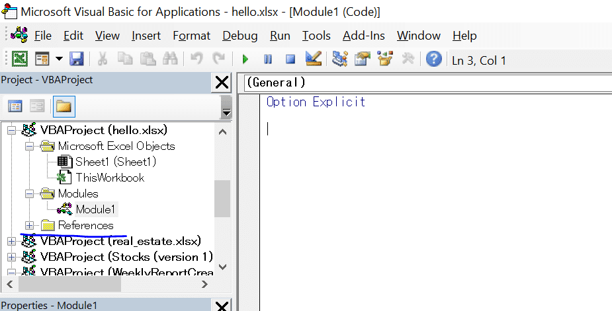This screenshot has height=311, width=612.
Task: Open Project Explorer toolbar icon
Action: click(339, 59)
